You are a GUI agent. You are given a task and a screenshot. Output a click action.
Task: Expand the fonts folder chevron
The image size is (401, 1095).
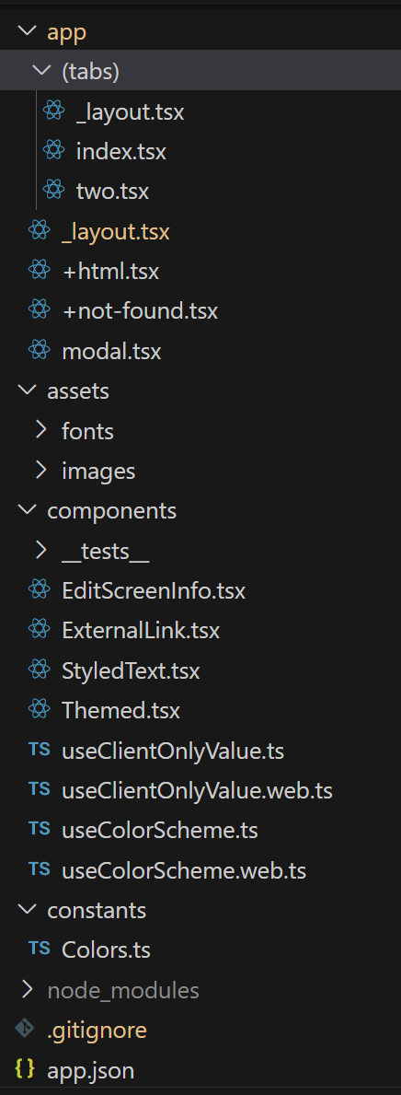(41, 431)
